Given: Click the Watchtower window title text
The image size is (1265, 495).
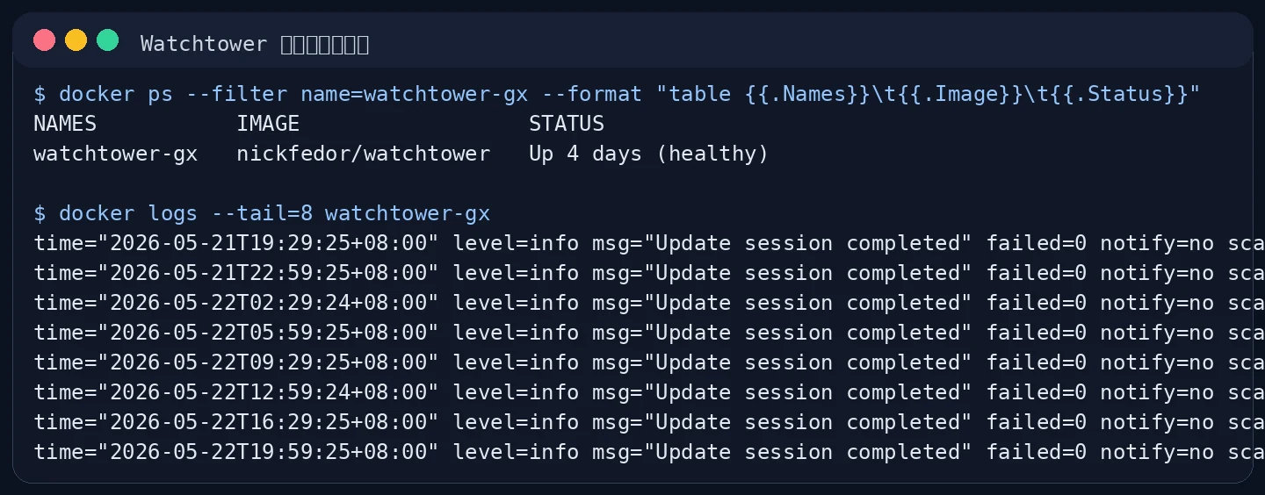Looking at the screenshot, I should click(255, 44).
